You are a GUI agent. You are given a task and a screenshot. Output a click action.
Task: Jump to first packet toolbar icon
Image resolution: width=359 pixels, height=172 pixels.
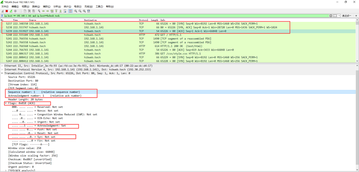coord(56,11)
